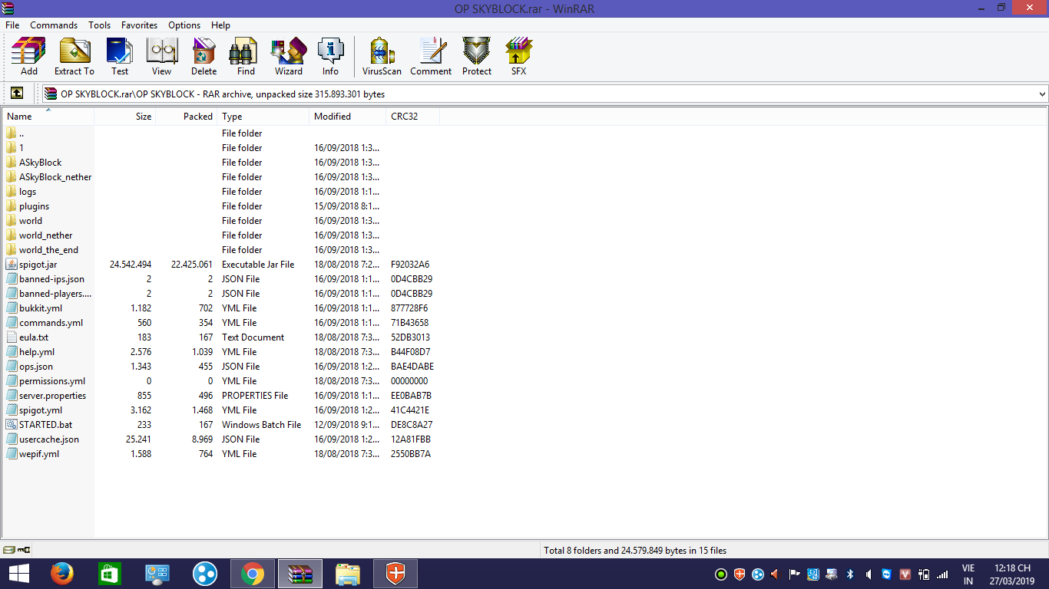
Task: Select the banned-ips.json file
Action: coord(51,279)
